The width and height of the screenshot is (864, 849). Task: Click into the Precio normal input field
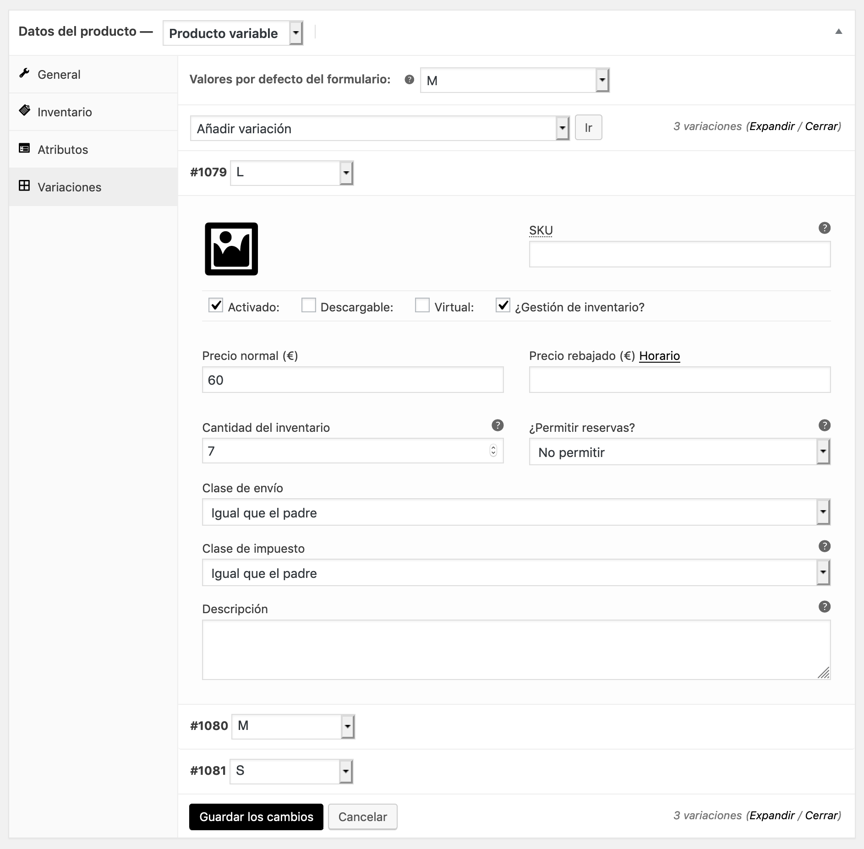pyautogui.click(x=352, y=380)
